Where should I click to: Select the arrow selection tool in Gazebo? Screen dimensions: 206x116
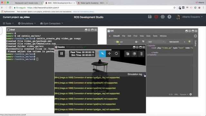tap(102, 54)
